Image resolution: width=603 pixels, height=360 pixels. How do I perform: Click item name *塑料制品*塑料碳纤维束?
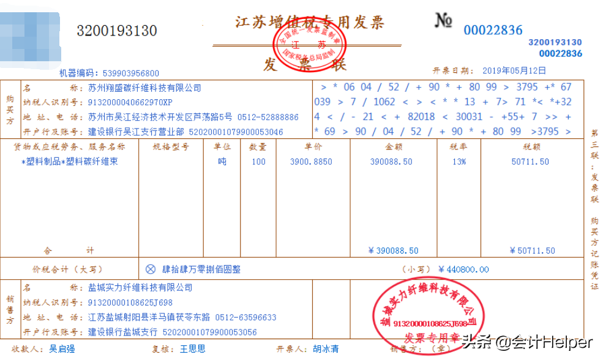70,162
